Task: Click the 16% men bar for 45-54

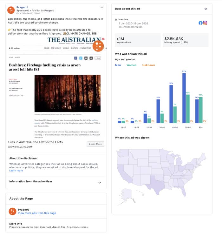Action: pos(171,104)
